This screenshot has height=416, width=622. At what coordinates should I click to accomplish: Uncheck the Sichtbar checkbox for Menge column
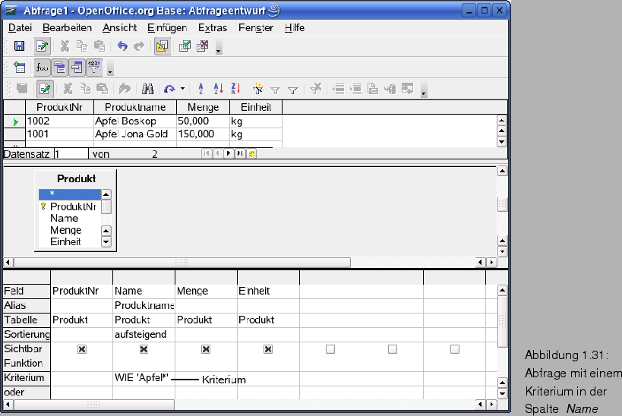coord(205,349)
